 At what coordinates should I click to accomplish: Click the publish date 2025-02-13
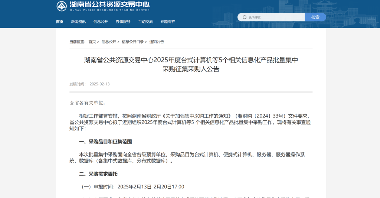(x=99, y=84)
